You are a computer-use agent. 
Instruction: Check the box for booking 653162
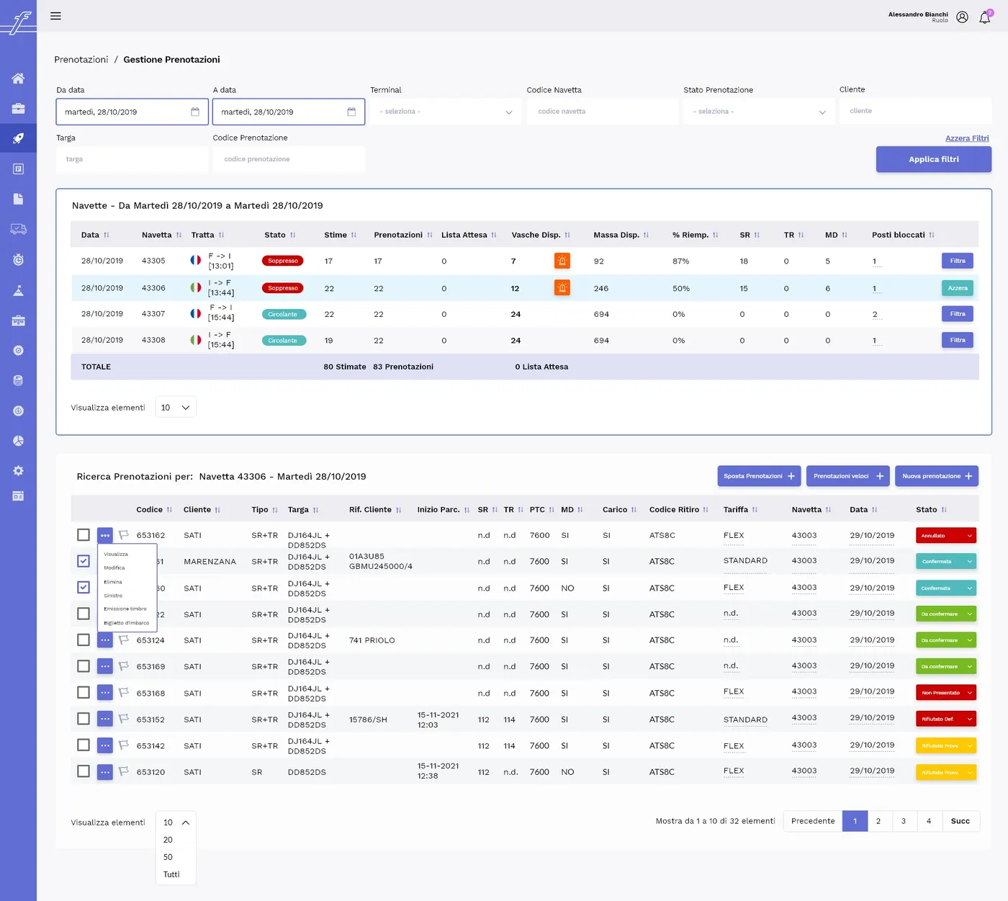[84, 535]
